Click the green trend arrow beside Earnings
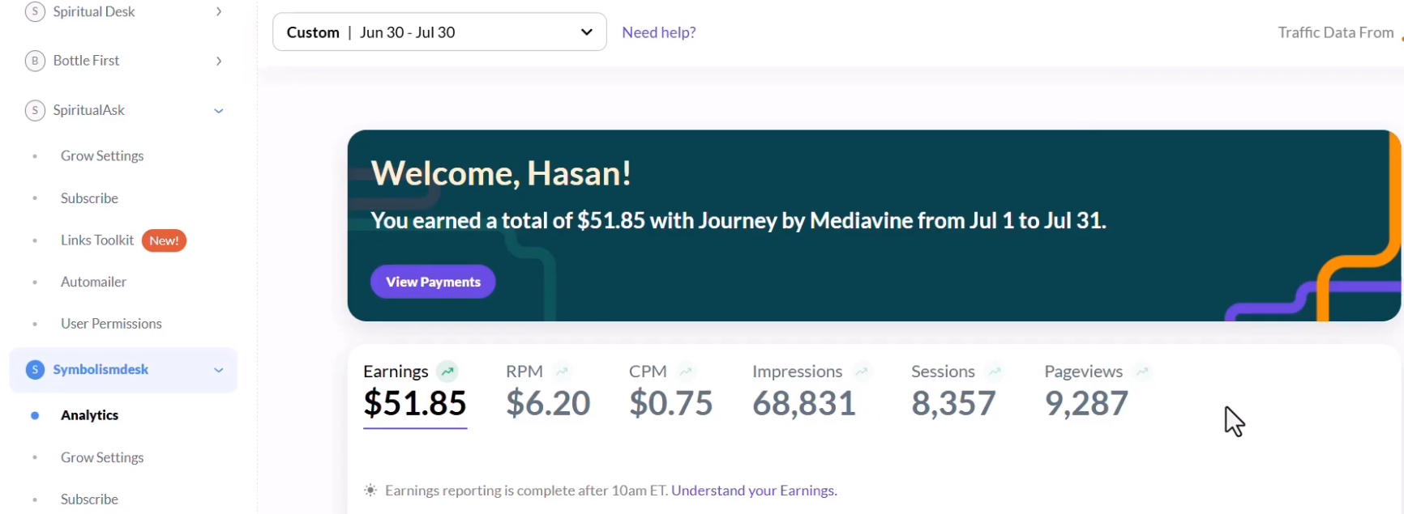The width and height of the screenshot is (1404, 514). pyautogui.click(x=447, y=372)
